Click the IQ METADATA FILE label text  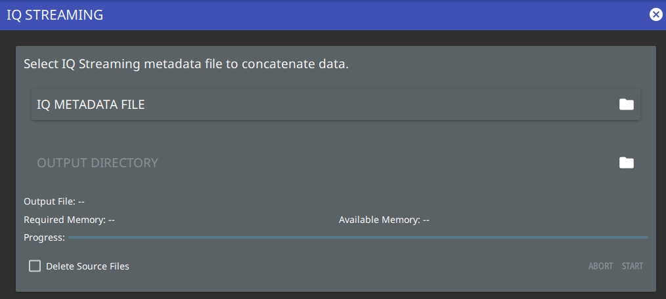[x=91, y=105]
